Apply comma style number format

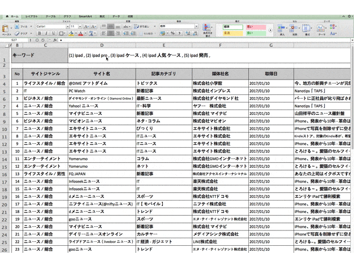(x=180, y=33)
